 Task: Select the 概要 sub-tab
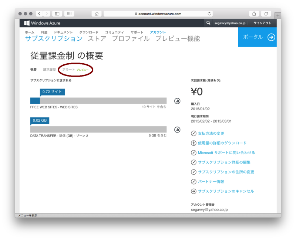[x=33, y=70]
